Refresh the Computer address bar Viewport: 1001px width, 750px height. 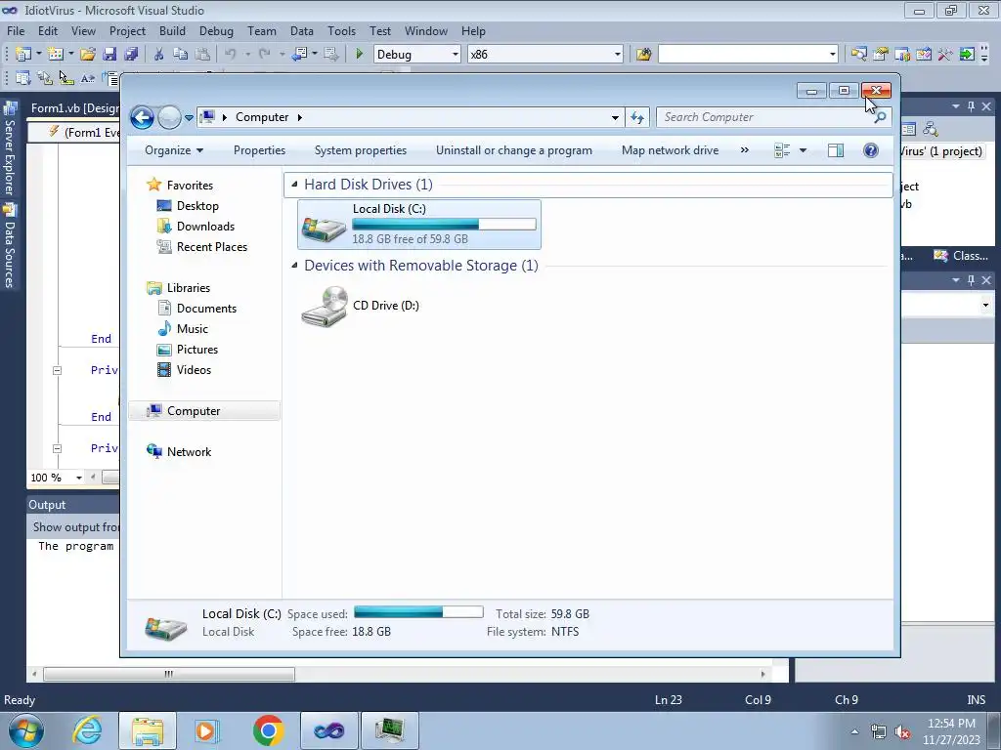coord(637,117)
